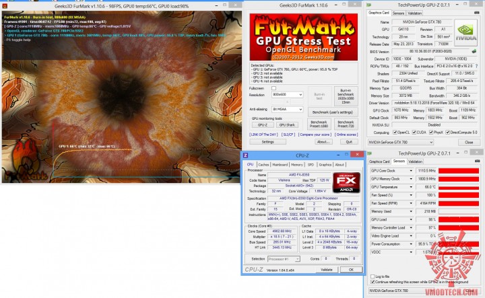The image size is (485, 298).
Task: Switch to Graphics Card tab in GPU-Z Sensors window
Action: [379, 161]
